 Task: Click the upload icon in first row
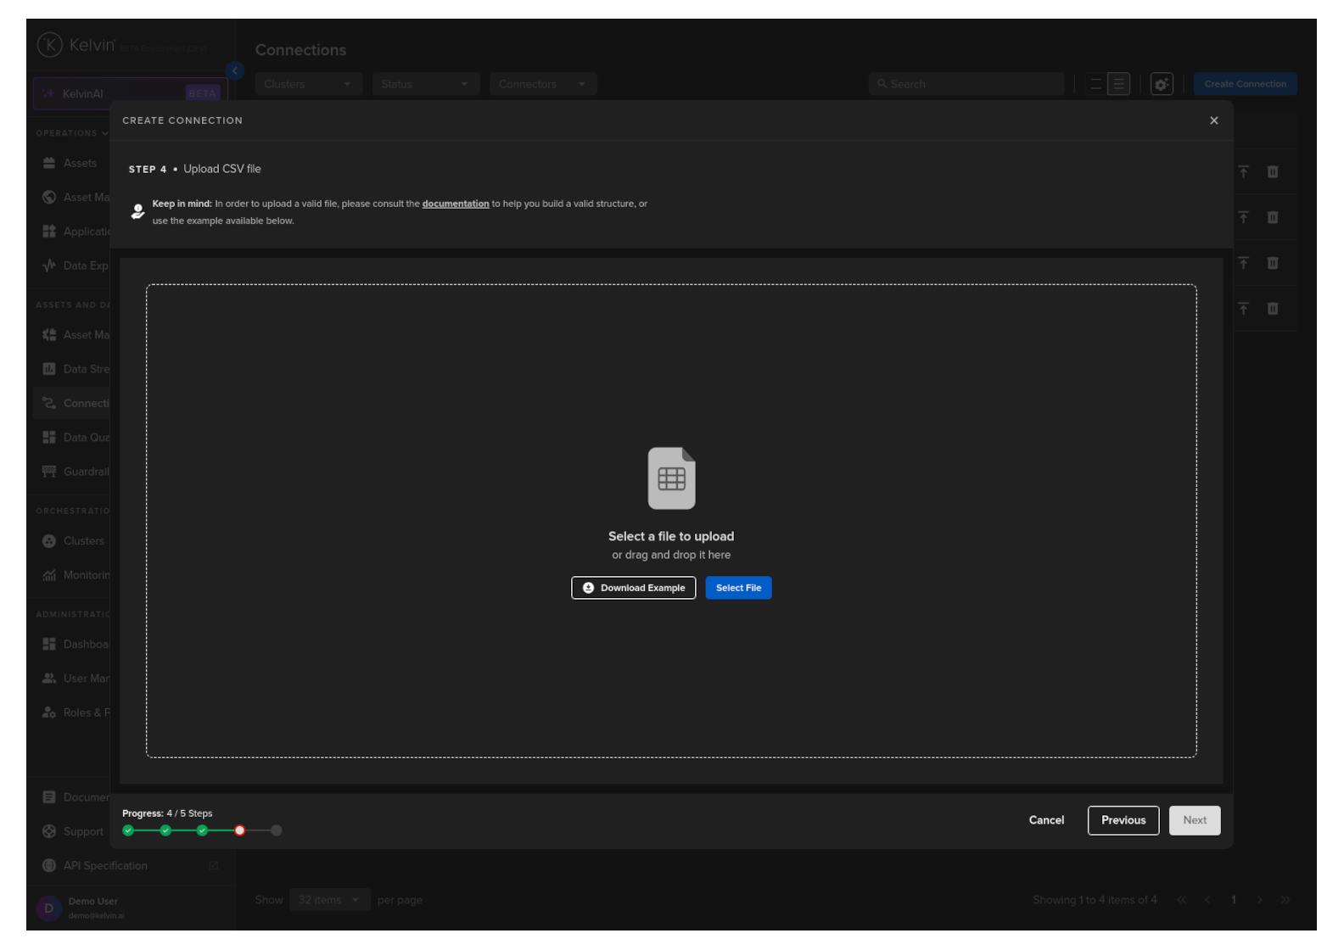click(x=1243, y=172)
